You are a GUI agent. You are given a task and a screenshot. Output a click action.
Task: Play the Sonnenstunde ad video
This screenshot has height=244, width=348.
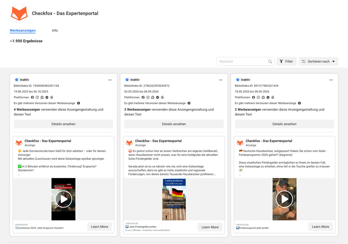click(63, 199)
